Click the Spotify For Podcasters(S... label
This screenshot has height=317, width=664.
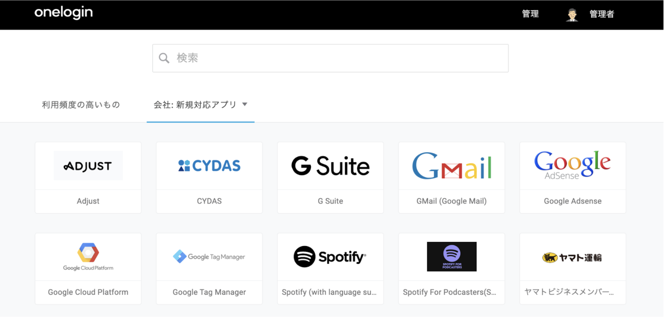(x=450, y=292)
